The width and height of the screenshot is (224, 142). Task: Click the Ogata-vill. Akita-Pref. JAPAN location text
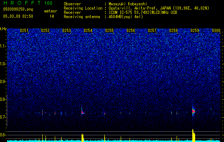(x=159, y=8)
